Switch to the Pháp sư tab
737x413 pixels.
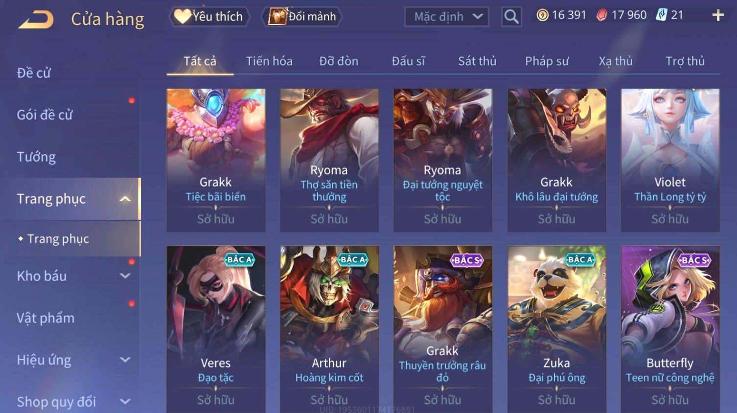point(547,61)
